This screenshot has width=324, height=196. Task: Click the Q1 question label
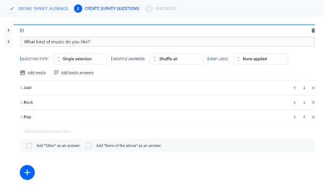coord(22,30)
